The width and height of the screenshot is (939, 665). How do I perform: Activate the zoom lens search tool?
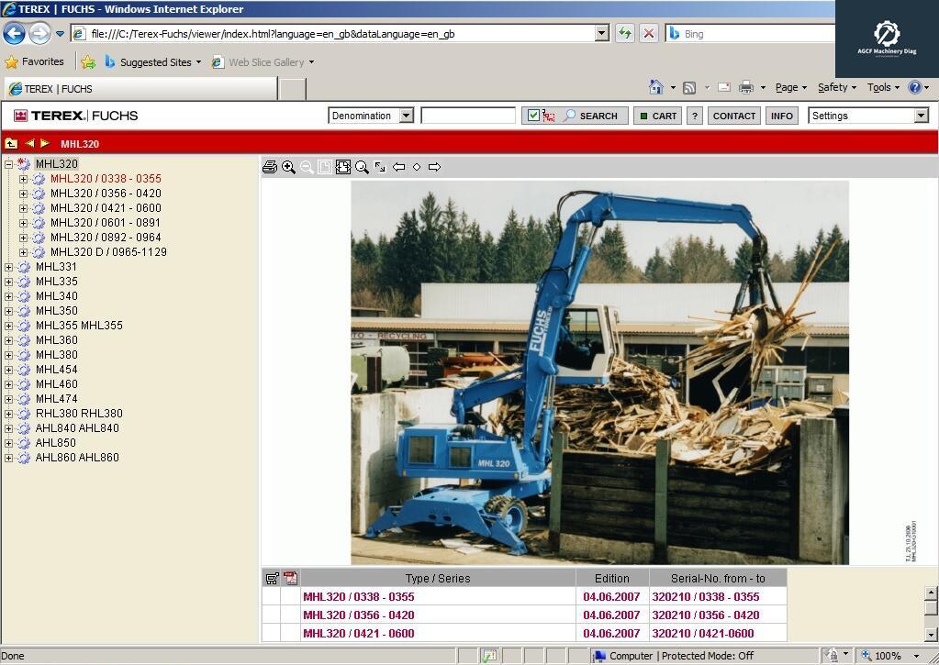click(x=362, y=166)
